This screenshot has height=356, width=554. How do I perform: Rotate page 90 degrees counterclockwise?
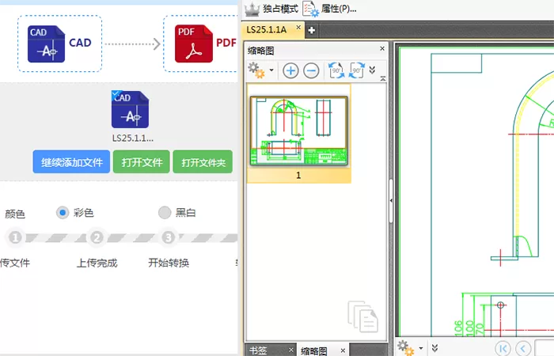pyautogui.click(x=336, y=70)
